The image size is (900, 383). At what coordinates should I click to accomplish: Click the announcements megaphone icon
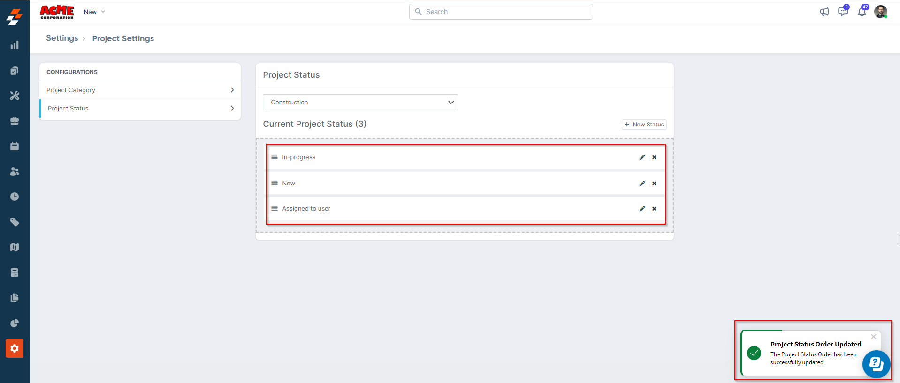click(x=824, y=12)
